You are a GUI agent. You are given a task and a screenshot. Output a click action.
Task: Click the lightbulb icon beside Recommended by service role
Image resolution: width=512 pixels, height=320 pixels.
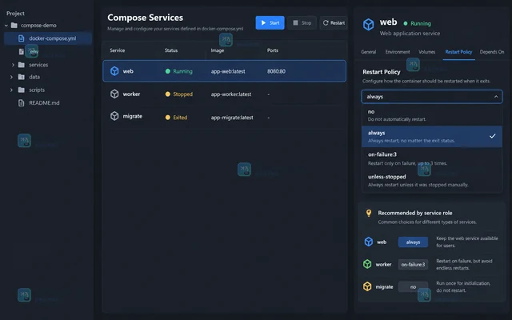[x=369, y=214]
